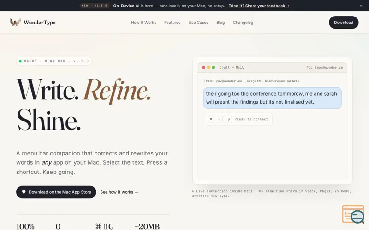Click the green zoom dot in Mail demo
Screen dimensions: 369x230
pos(214,67)
